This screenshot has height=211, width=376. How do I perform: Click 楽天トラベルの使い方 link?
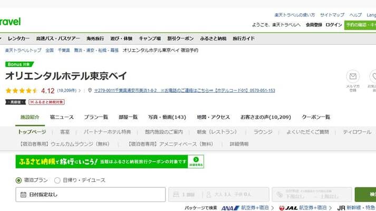click(294, 15)
